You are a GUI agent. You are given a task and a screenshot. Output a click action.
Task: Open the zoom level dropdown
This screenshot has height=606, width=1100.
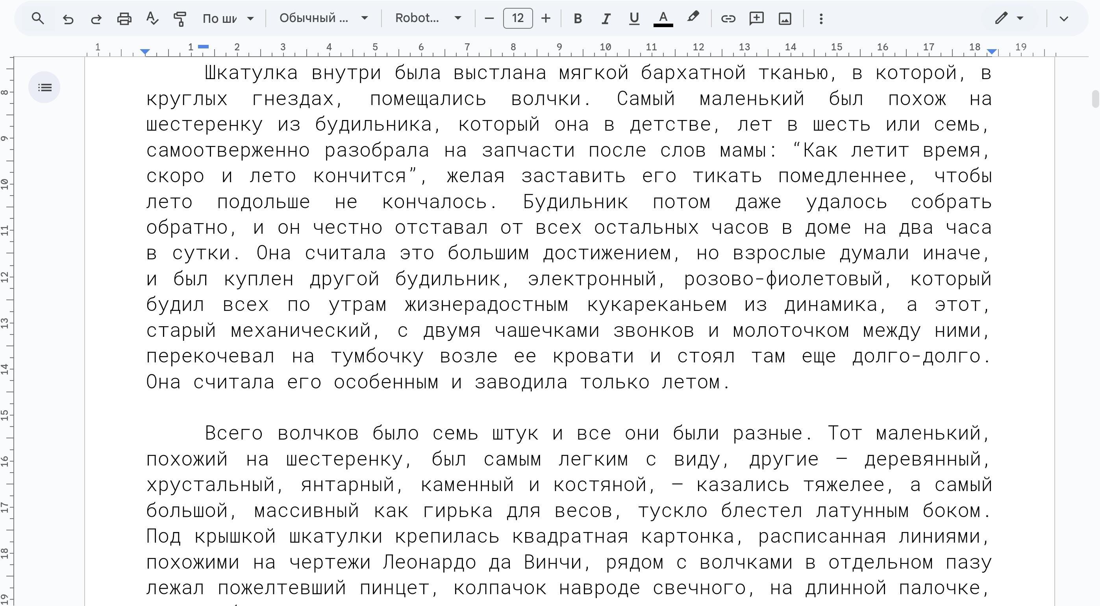point(228,18)
